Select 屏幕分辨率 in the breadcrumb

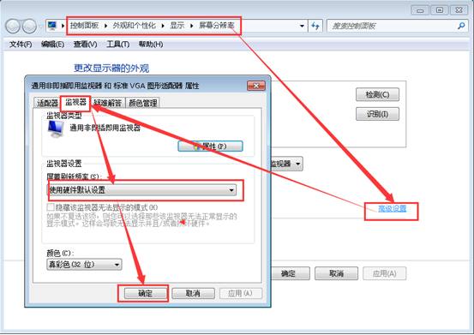click(x=217, y=26)
